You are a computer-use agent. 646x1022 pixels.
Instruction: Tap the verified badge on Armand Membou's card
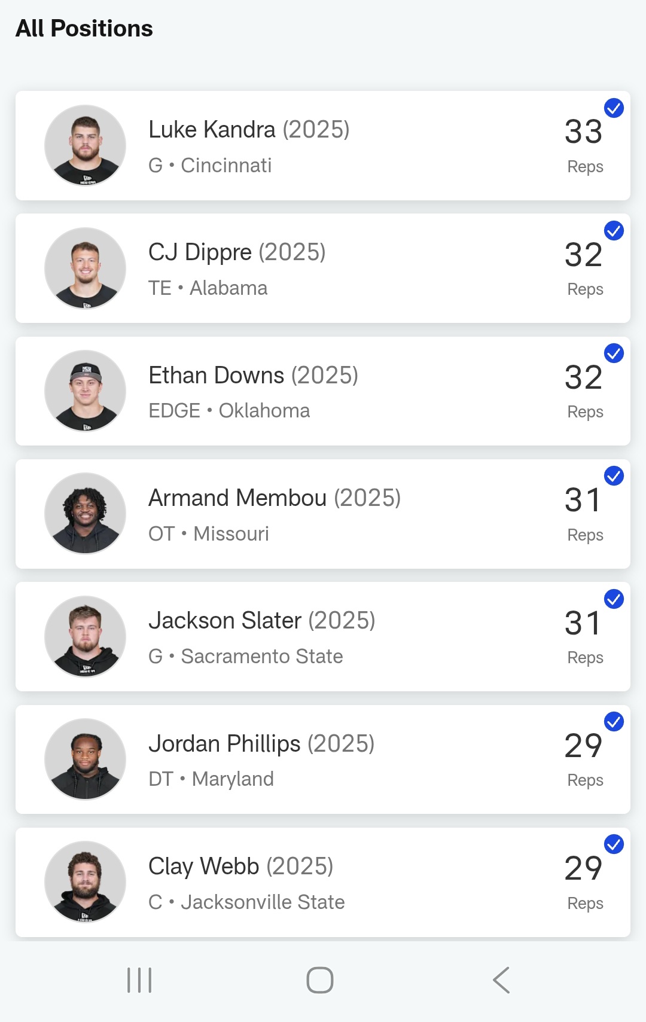(x=614, y=476)
